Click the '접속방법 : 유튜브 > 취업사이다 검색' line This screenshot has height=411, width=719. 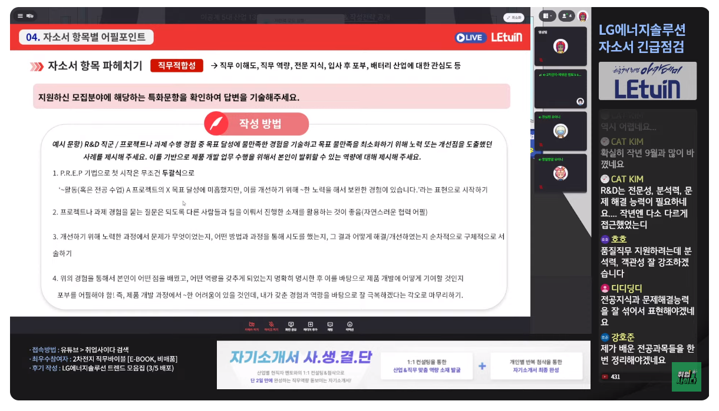pos(79,349)
